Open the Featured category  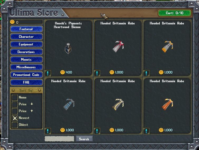tap(26, 29)
